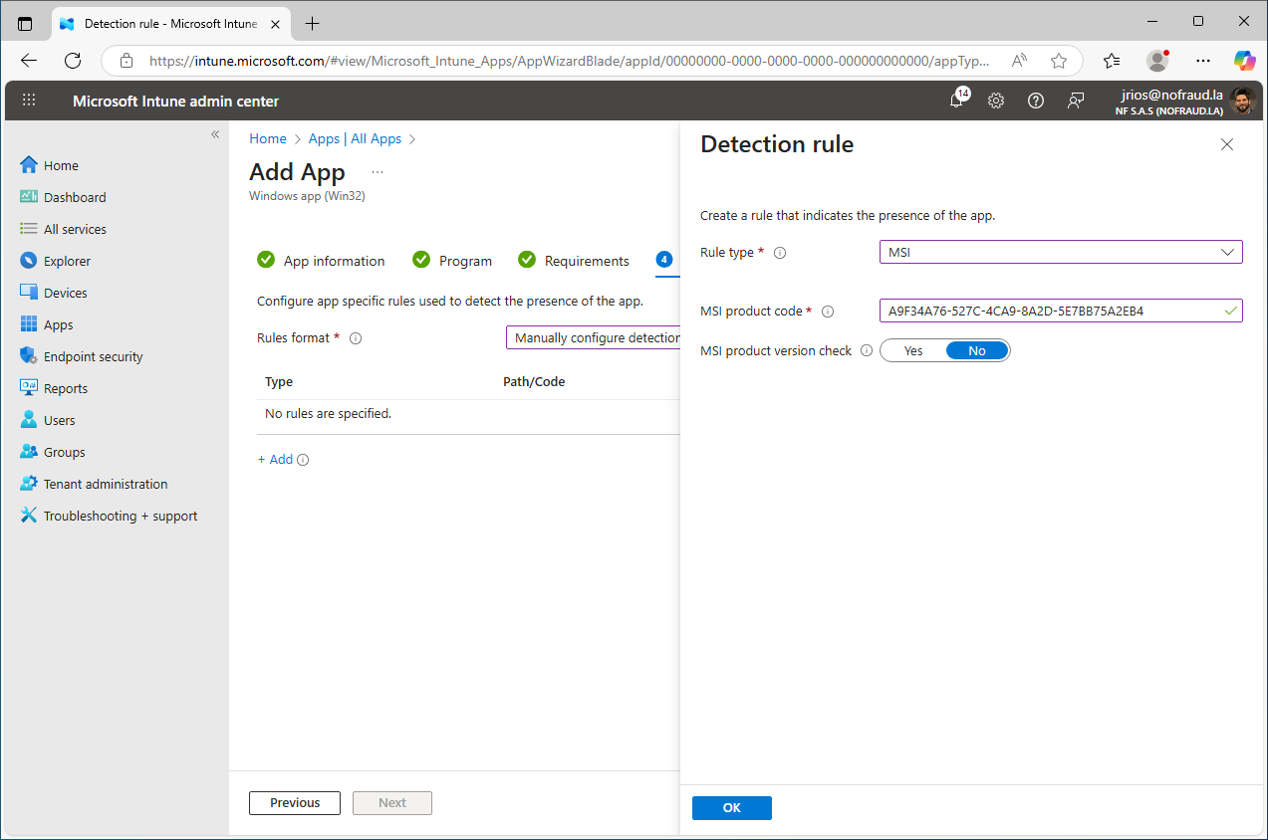Open the Home breadcrumb link
This screenshot has width=1268, height=840.
268,138
